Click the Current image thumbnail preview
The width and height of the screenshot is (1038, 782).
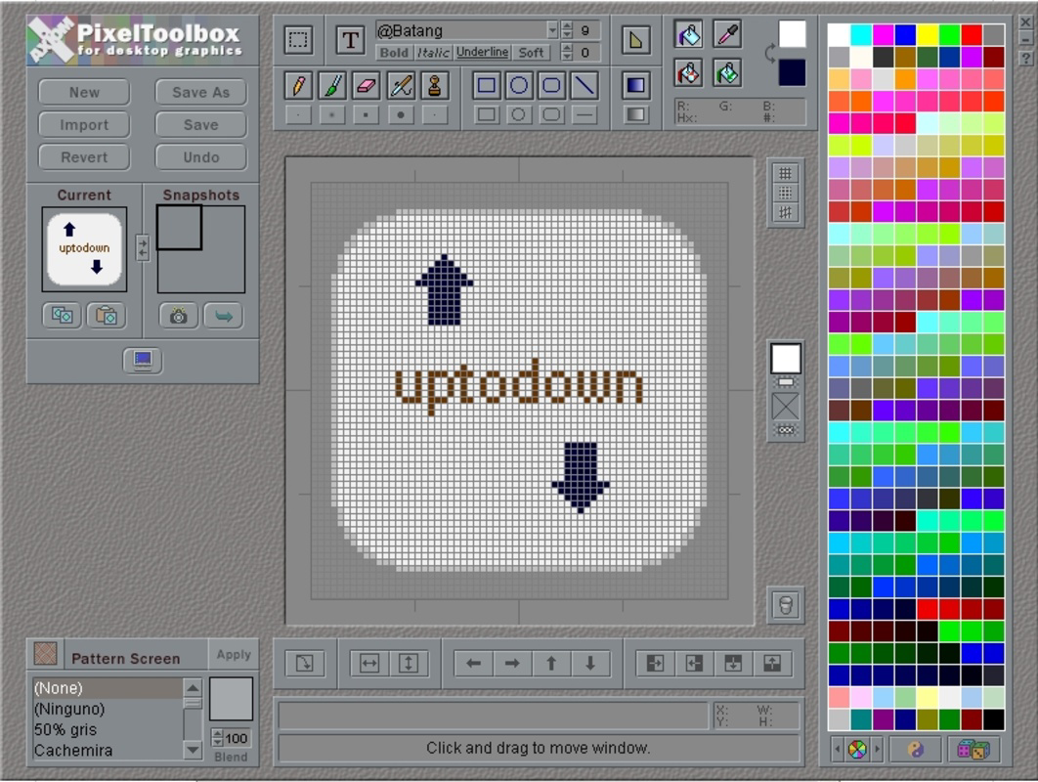(x=84, y=249)
